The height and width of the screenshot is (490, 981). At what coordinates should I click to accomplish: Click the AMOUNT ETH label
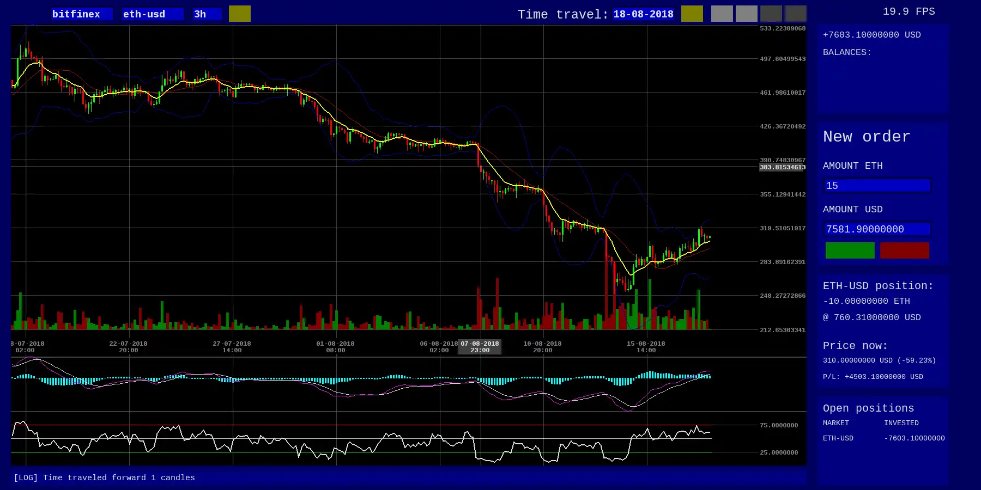coord(853,166)
